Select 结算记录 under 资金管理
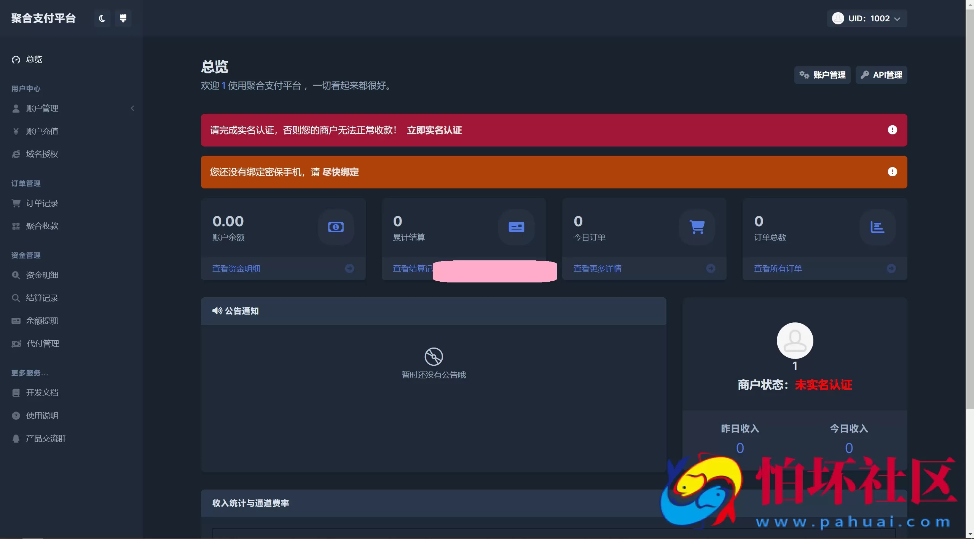Screen dimensions: 974x539 42,298
